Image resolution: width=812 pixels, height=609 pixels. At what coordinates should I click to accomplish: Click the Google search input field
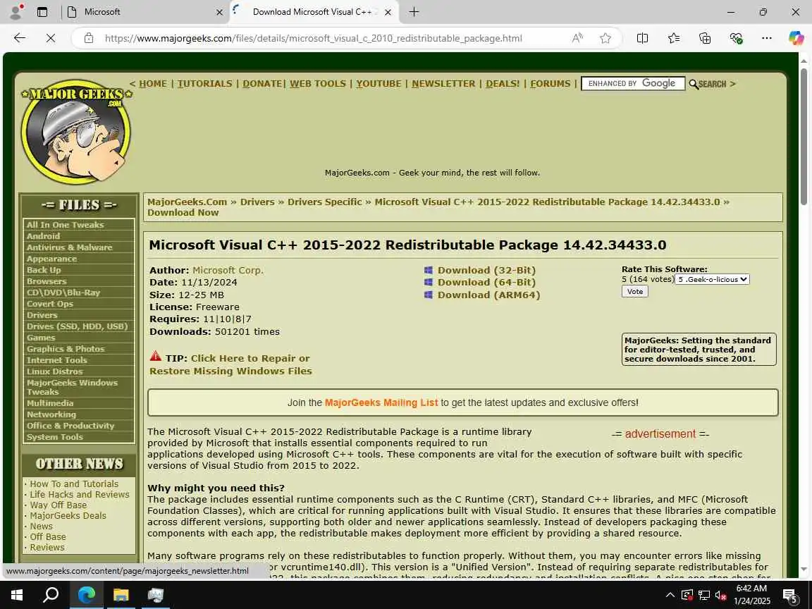[633, 83]
